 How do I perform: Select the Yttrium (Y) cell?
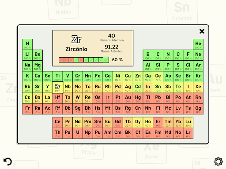point(48,88)
